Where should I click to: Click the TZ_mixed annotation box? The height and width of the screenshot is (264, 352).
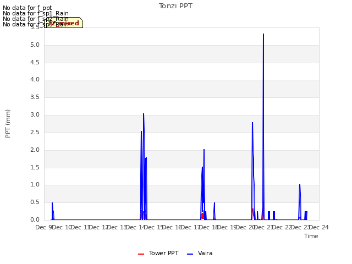[64, 23]
